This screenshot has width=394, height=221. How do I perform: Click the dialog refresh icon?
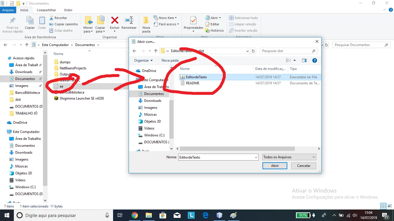tap(253, 51)
